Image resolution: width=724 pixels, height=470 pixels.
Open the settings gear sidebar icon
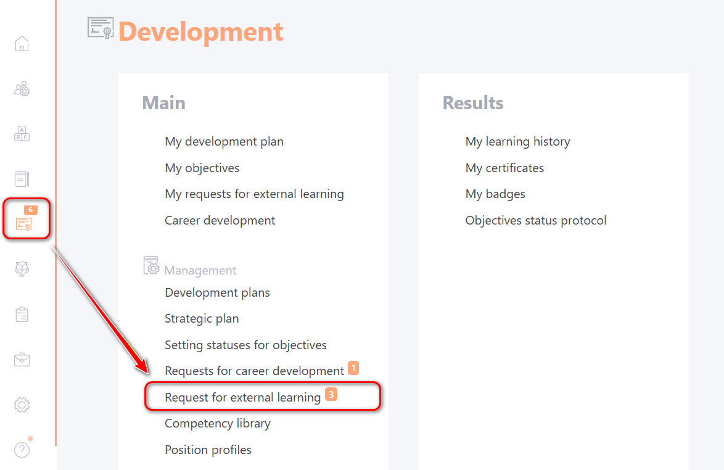click(22, 405)
